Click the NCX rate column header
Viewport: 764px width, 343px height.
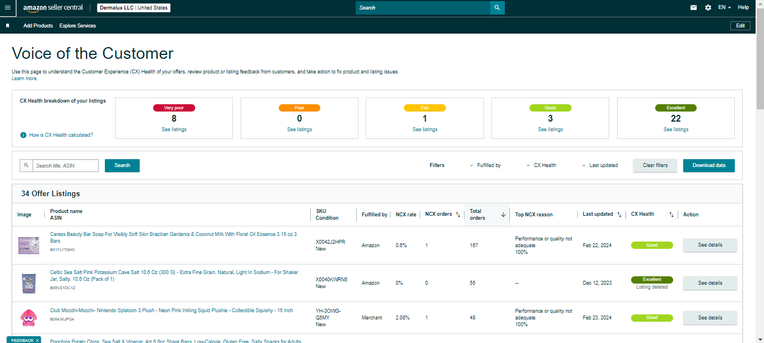(x=406, y=215)
